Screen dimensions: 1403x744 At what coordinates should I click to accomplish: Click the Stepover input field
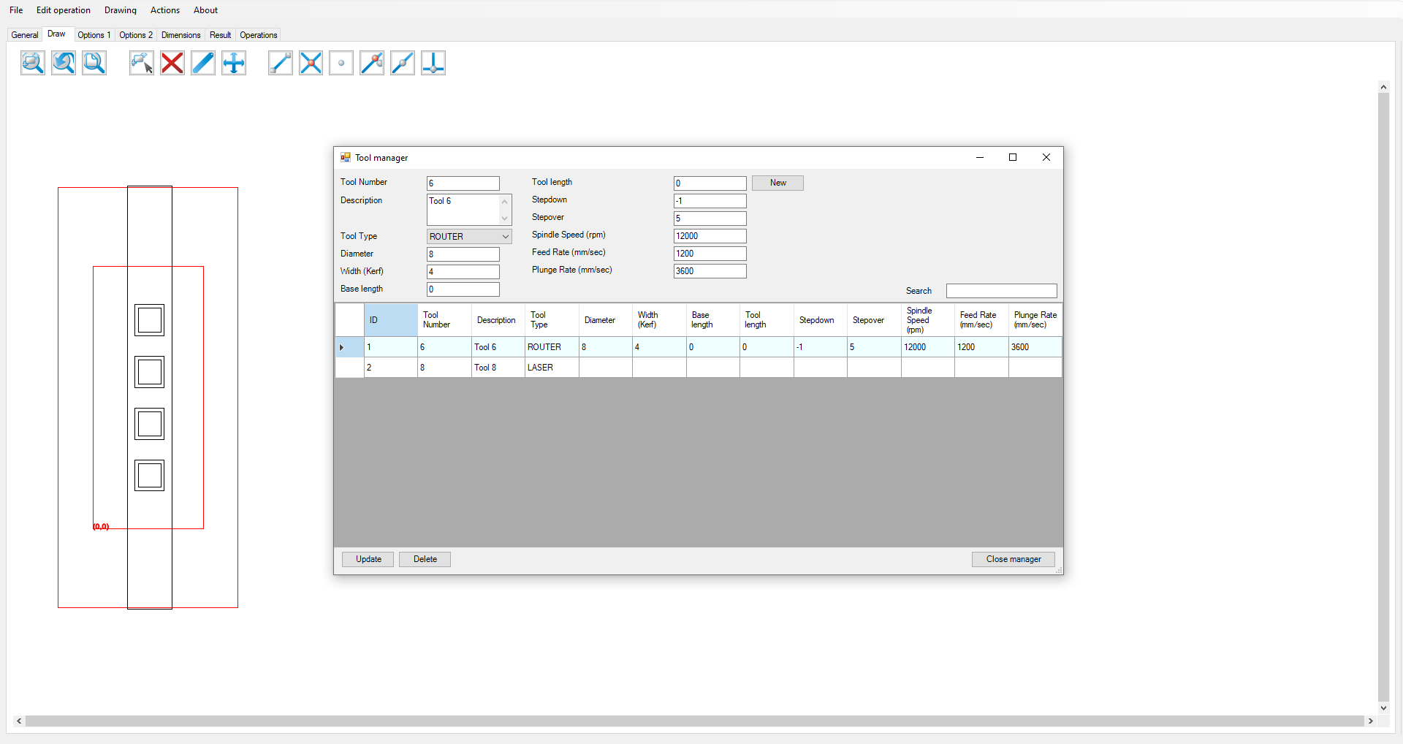[710, 219]
